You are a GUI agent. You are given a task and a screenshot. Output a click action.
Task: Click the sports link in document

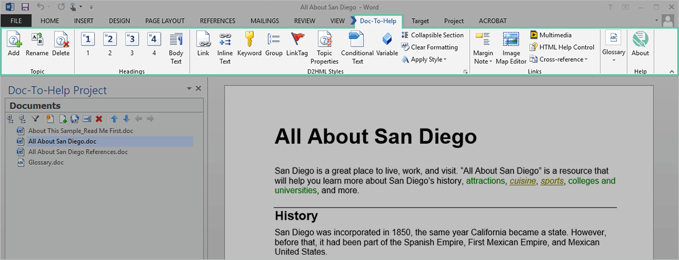(552, 181)
